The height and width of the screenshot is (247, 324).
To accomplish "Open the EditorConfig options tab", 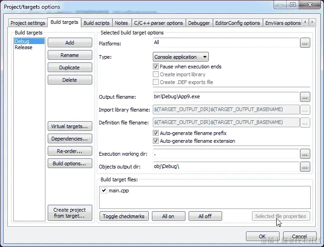I will coord(237,23).
